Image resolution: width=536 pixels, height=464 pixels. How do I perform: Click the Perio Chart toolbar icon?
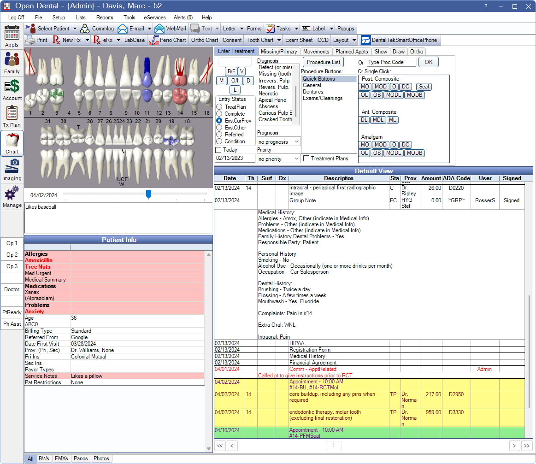[x=168, y=40]
